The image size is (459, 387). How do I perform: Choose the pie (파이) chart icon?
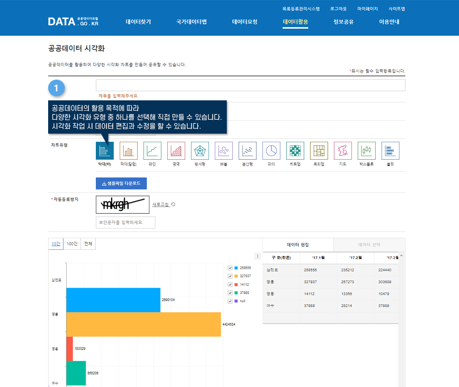271,151
